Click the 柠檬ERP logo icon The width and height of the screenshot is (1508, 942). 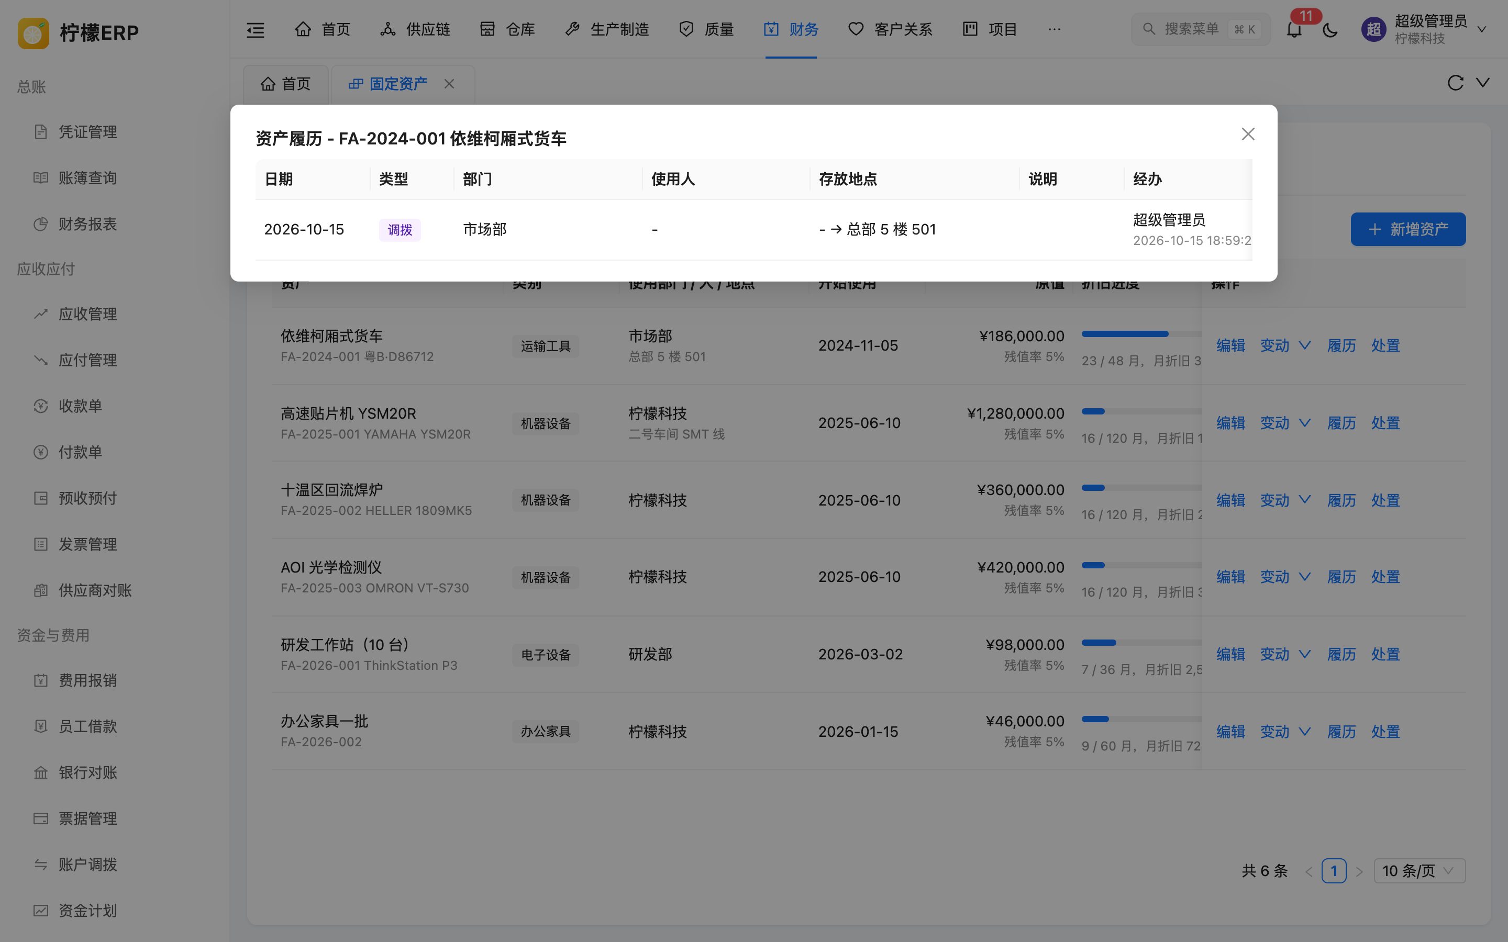click(33, 32)
